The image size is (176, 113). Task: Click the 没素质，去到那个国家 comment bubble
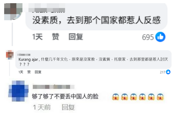click(96, 17)
